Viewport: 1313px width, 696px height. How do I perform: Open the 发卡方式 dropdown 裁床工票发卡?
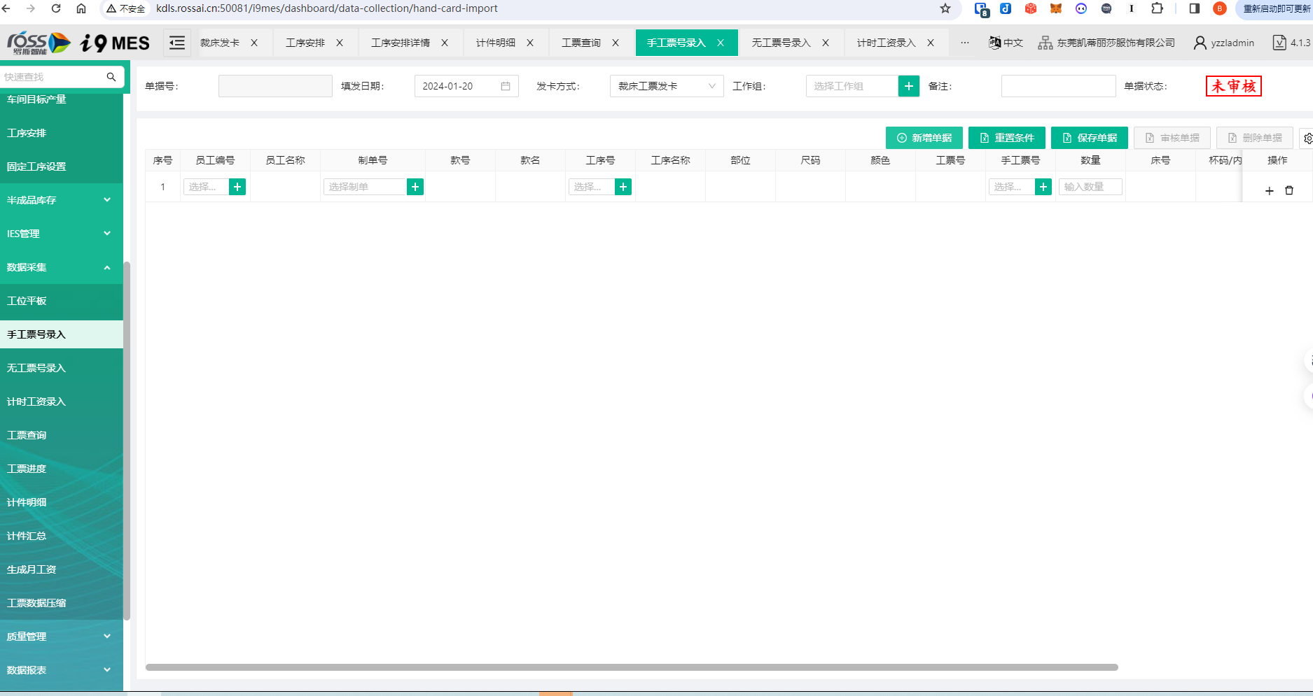[667, 86]
